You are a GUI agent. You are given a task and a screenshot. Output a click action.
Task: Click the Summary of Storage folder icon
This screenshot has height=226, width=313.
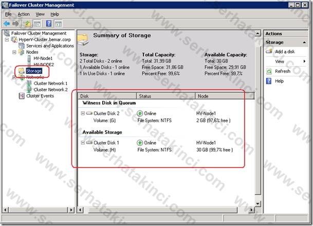83,39
